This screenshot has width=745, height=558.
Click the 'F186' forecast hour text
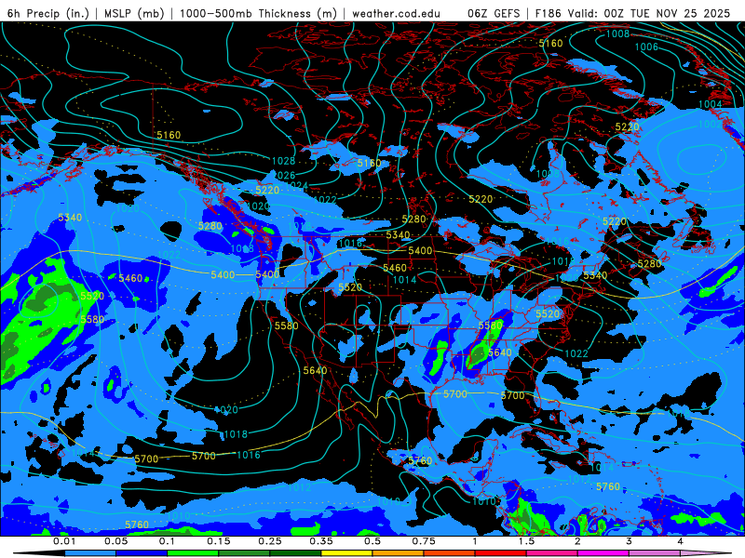[x=548, y=13]
